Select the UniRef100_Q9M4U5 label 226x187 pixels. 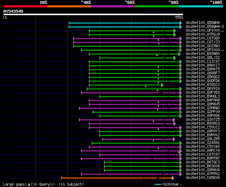[x=203, y=104]
